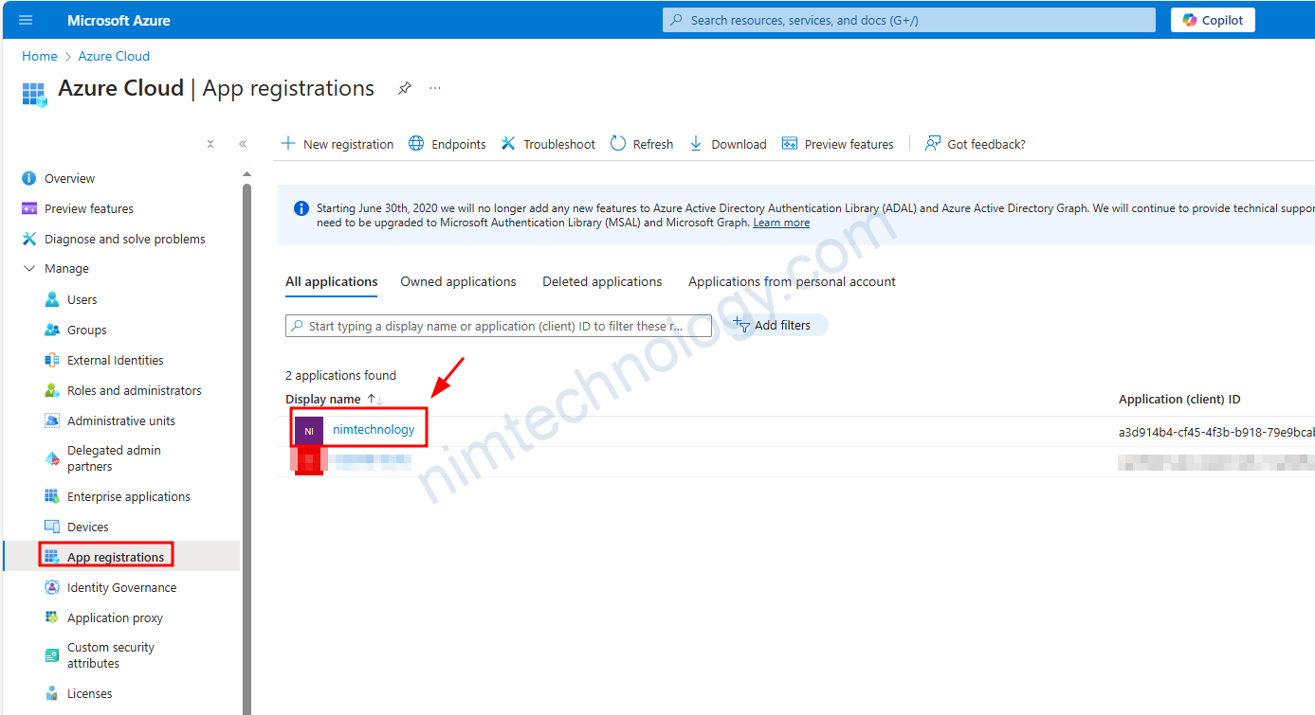Collapse the left navigation menu

(243, 144)
